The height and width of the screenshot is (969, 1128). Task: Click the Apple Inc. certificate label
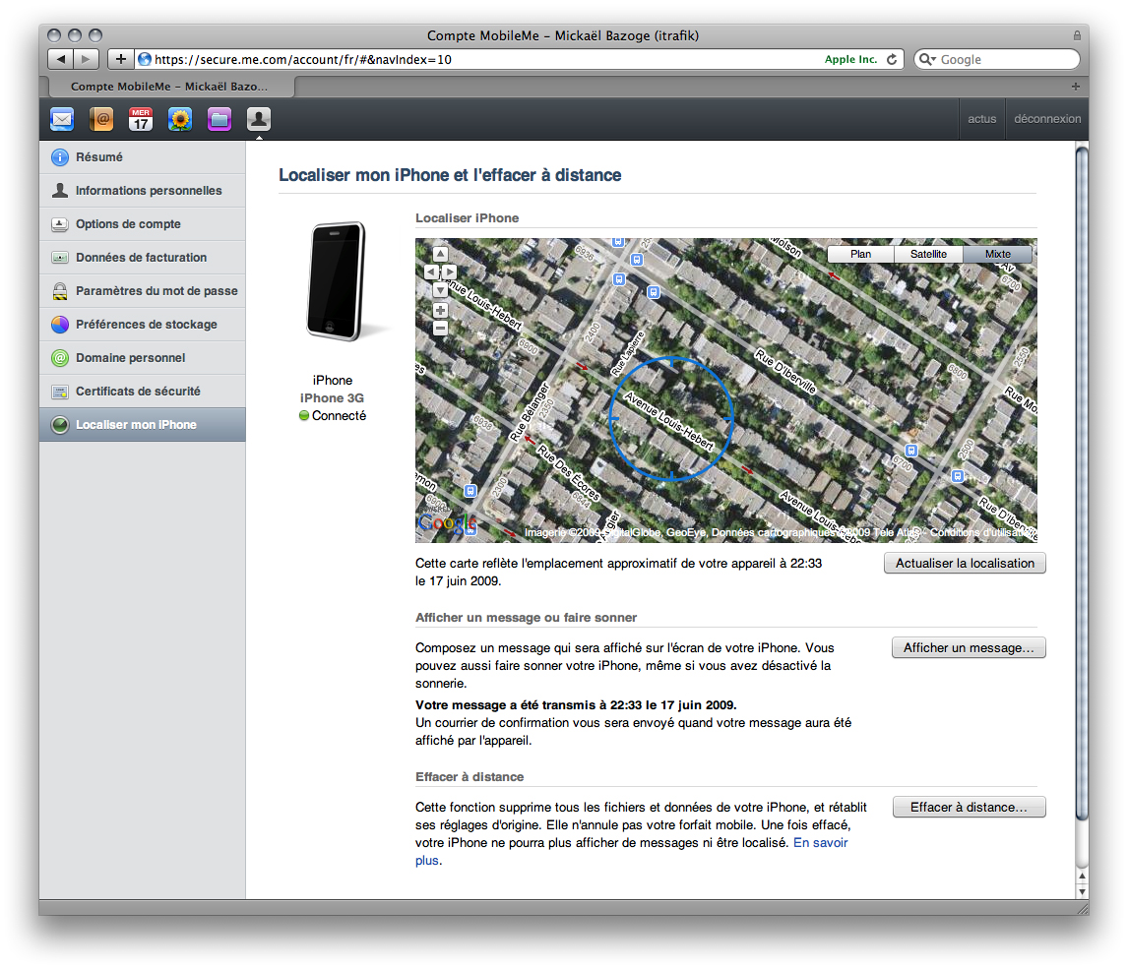pos(850,59)
